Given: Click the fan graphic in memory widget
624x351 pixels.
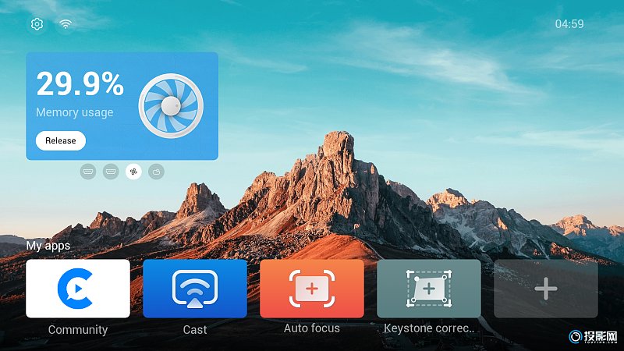Looking at the screenshot, I should click(171, 106).
